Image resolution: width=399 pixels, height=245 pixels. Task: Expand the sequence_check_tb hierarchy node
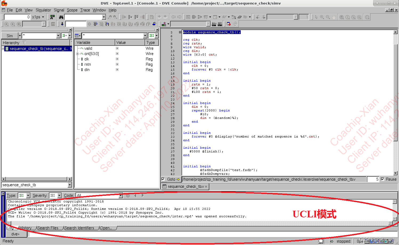pyautogui.click(x=3, y=49)
